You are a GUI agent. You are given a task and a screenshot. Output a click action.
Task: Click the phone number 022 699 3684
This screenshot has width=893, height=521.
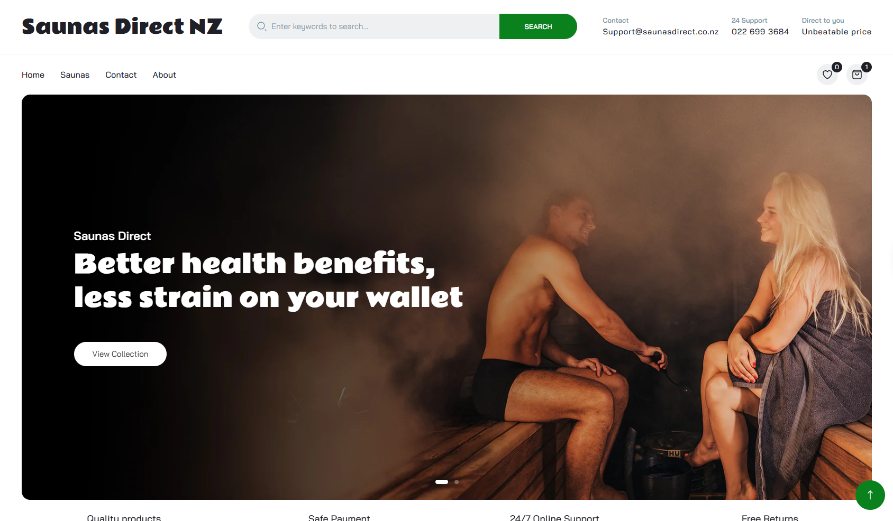point(760,32)
